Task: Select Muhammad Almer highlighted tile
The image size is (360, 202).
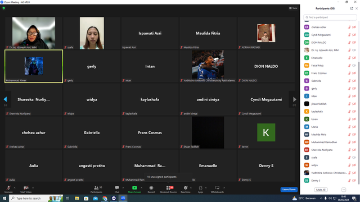Action: [34, 66]
